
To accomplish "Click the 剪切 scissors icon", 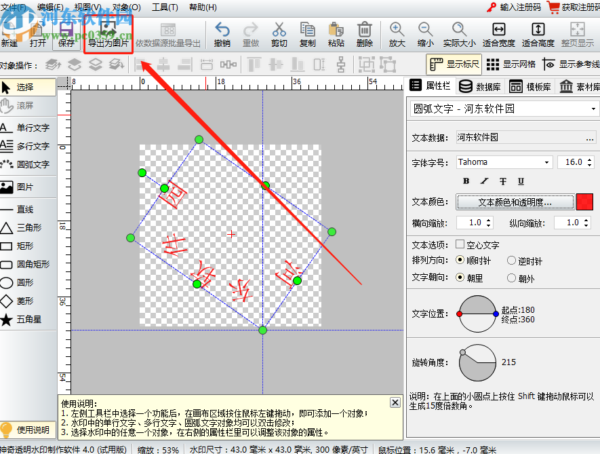I will 279,30.
